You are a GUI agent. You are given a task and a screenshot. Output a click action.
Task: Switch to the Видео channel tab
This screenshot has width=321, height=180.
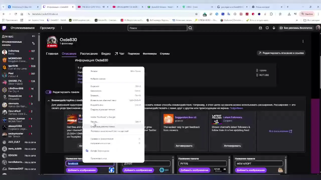[x=106, y=53]
